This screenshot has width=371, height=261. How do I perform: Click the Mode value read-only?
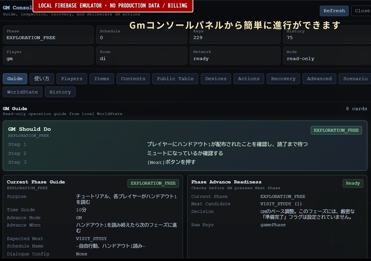300,59
